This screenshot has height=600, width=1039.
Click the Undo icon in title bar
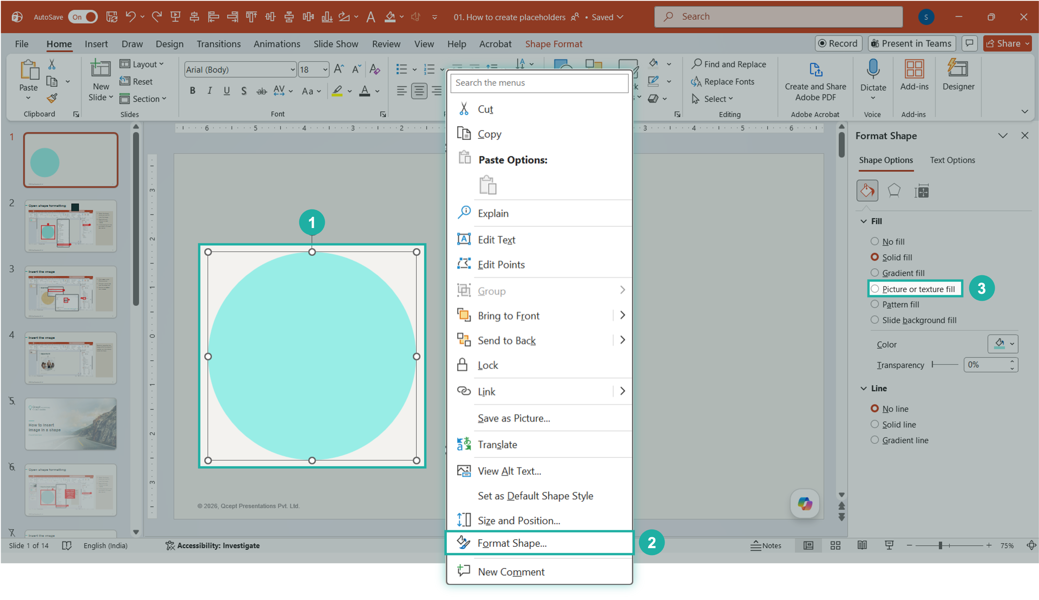pos(130,17)
